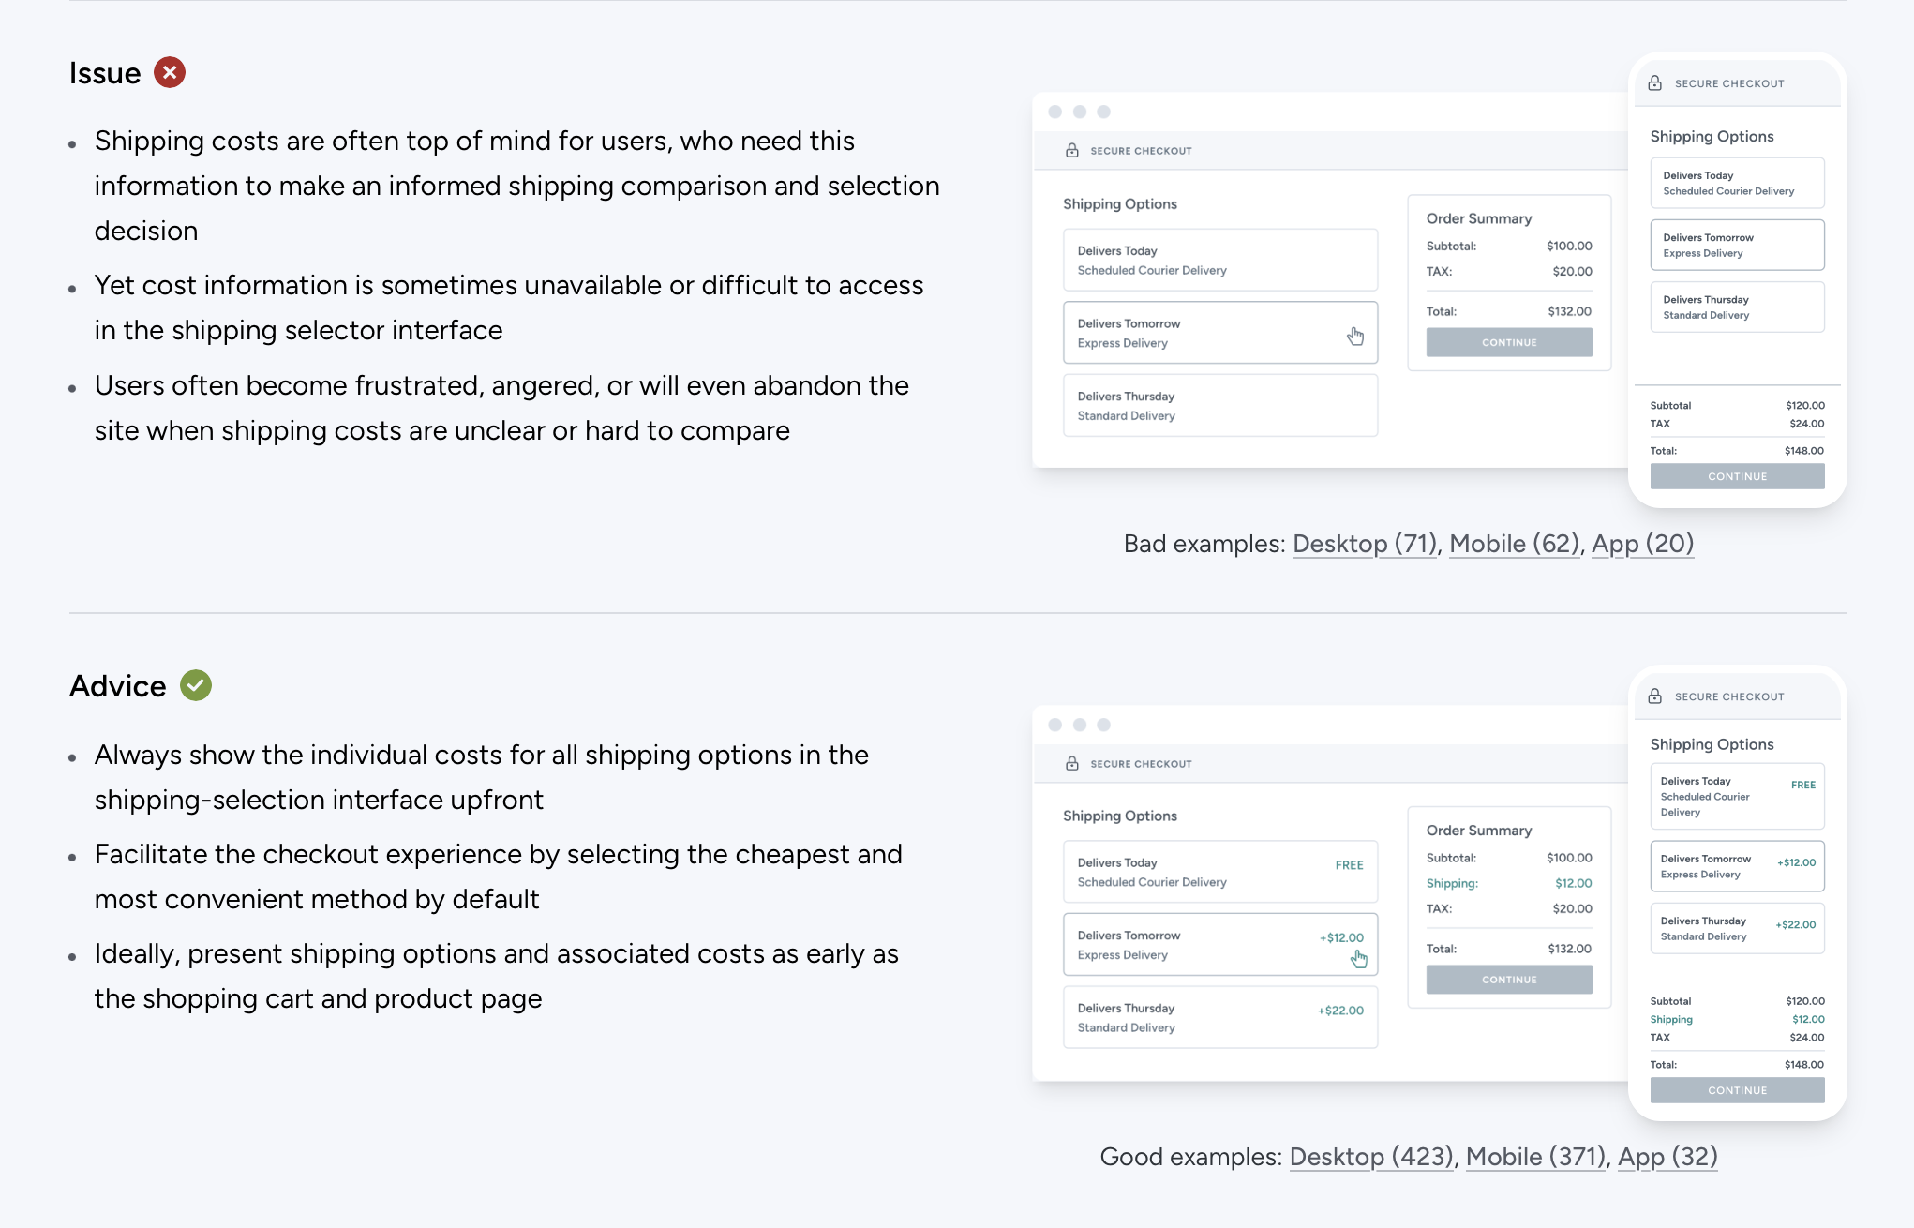
Task: Click lock icon in top desktop Secure Checkout
Action: (1072, 150)
